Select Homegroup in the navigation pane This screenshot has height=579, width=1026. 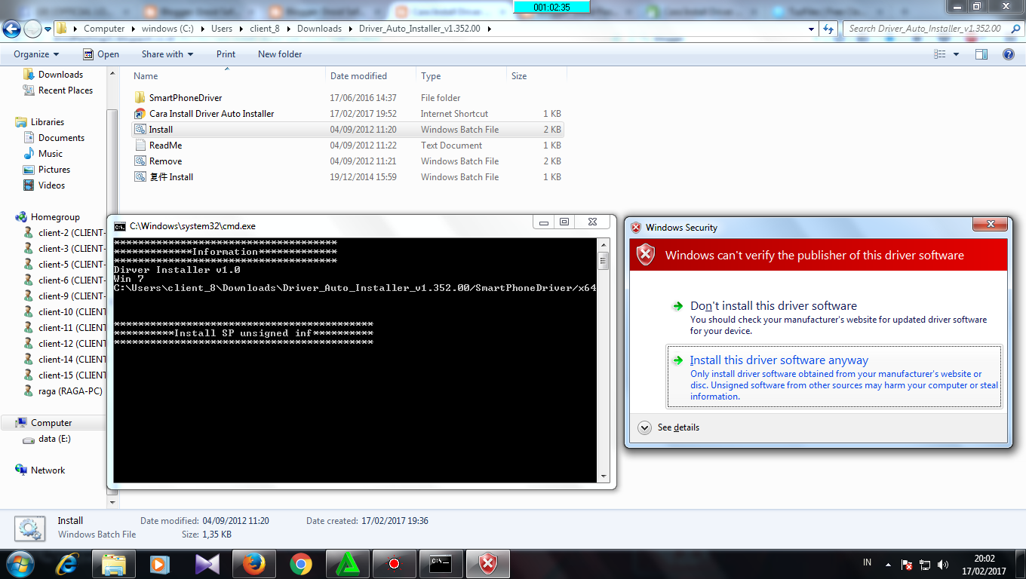tap(55, 217)
